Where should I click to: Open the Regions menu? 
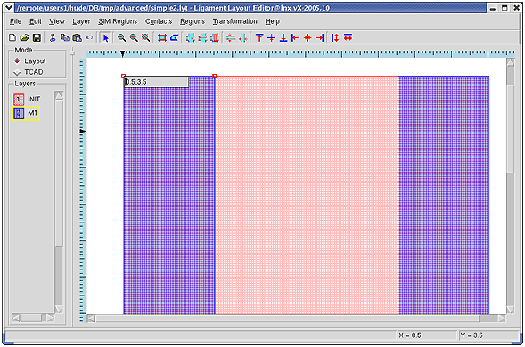point(193,21)
